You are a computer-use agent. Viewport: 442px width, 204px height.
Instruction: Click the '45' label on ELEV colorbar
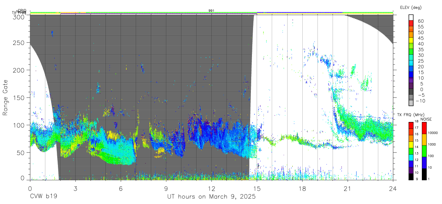[420, 38]
